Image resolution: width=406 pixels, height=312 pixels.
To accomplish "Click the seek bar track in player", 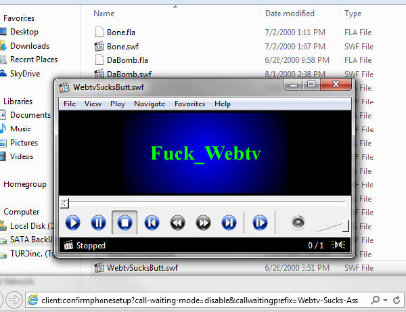I will coord(204,202).
